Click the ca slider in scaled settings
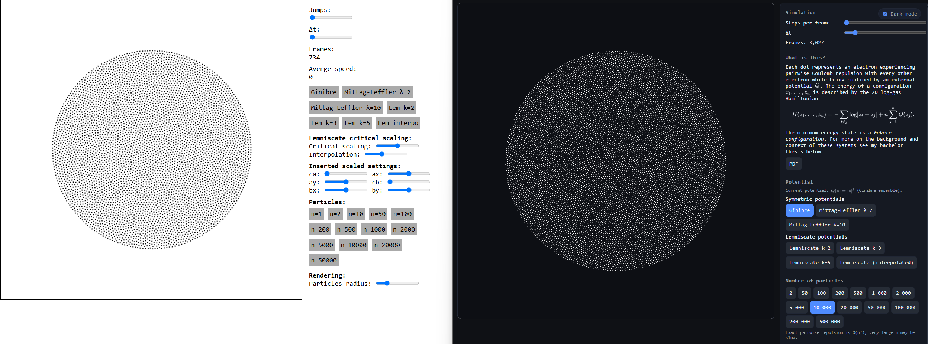Viewport: 928px width, 344px height. pos(345,174)
